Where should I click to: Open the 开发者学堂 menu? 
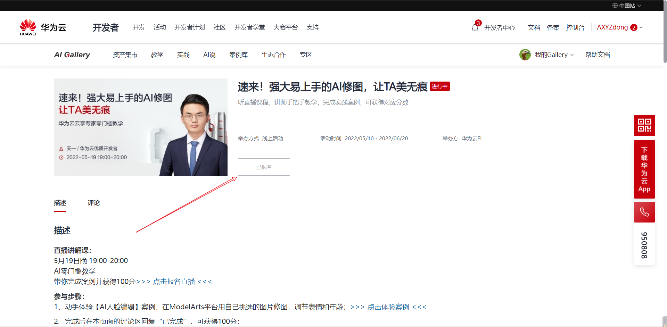[249, 27]
